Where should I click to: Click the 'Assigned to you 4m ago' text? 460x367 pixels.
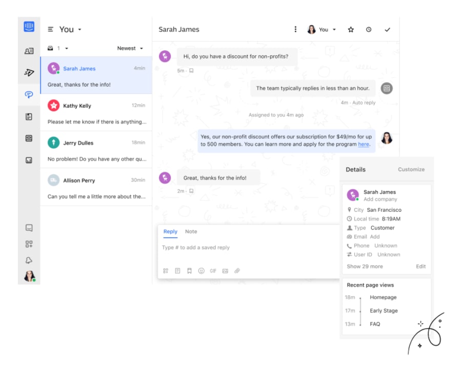click(276, 115)
